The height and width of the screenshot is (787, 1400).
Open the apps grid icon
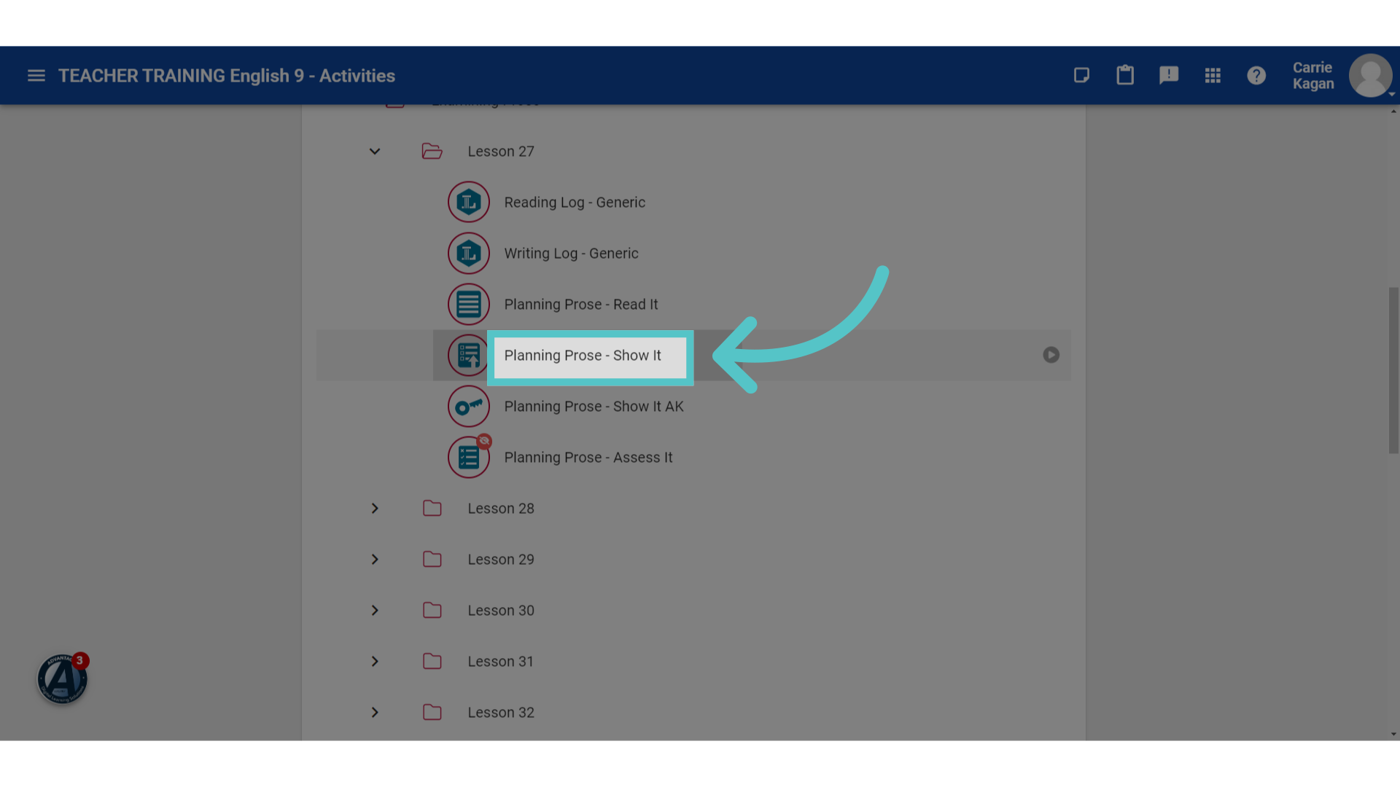tap(1213, 76)
